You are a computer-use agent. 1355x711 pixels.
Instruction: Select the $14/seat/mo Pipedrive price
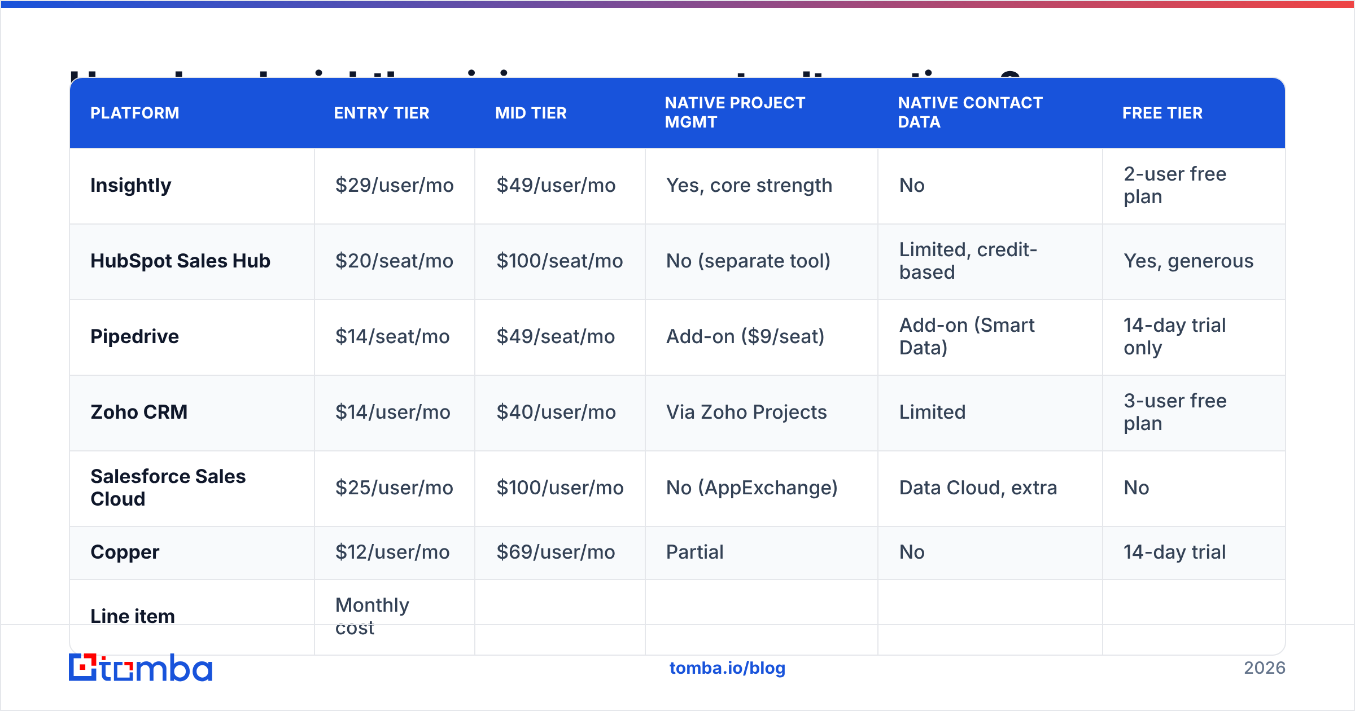click(392, 336)
